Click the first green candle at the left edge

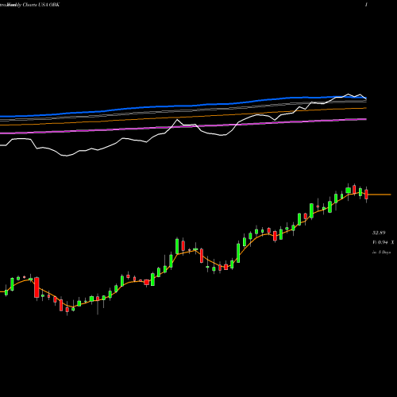6,292
